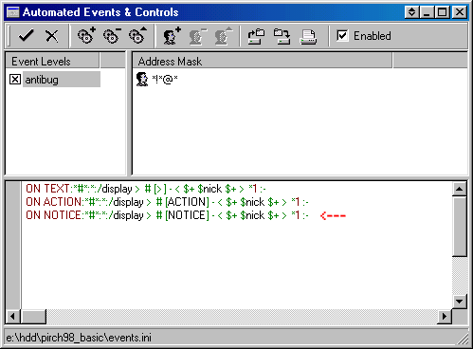
Task: Print the events list
Action: click(308, 37)
